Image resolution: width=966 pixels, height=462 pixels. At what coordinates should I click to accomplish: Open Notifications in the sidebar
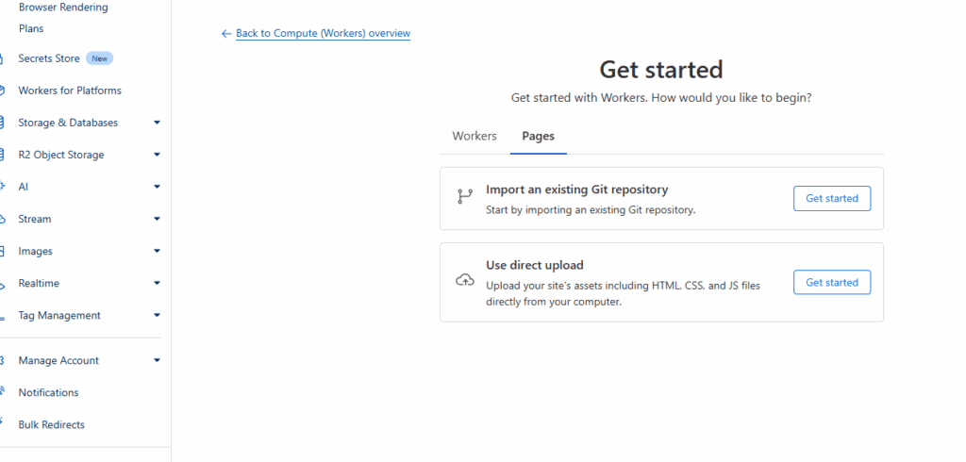tap(49, 392)
